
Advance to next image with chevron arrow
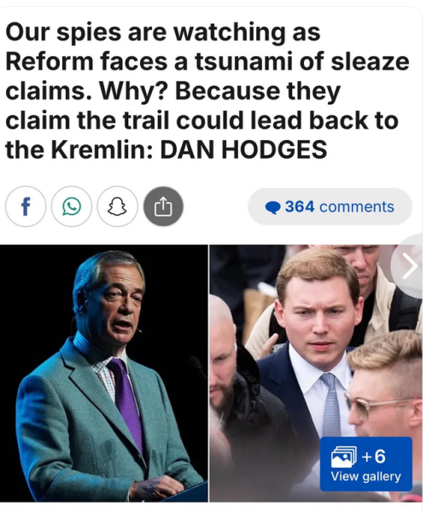click(410, 266)
